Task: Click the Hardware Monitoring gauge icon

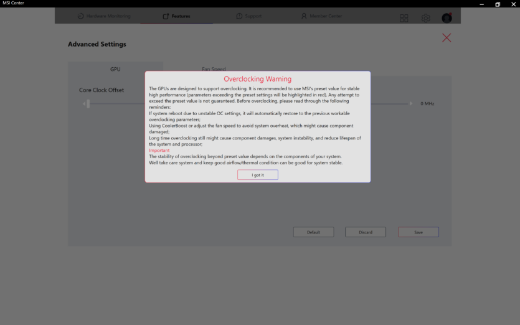Action: (80, 16)
